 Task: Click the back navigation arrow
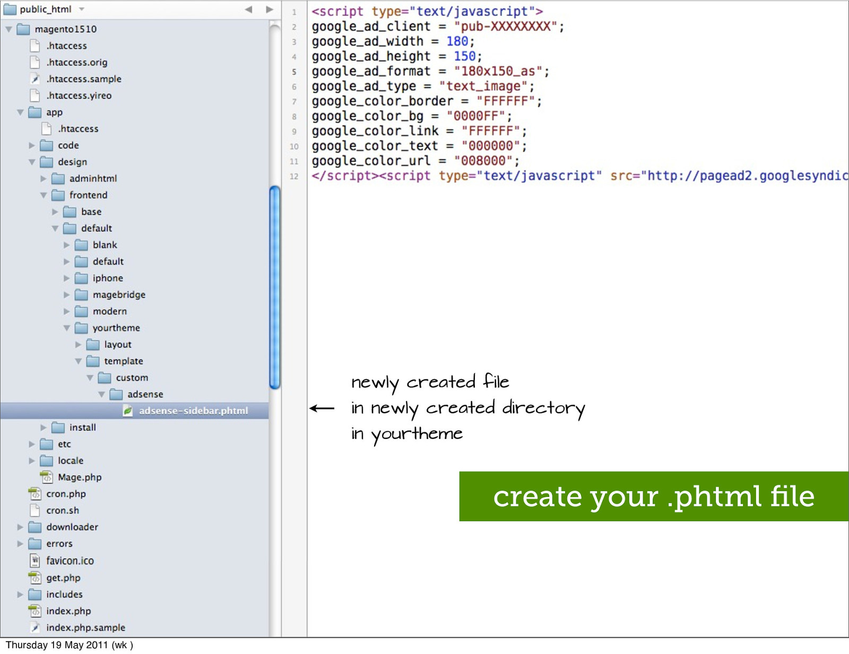point(248,9)
